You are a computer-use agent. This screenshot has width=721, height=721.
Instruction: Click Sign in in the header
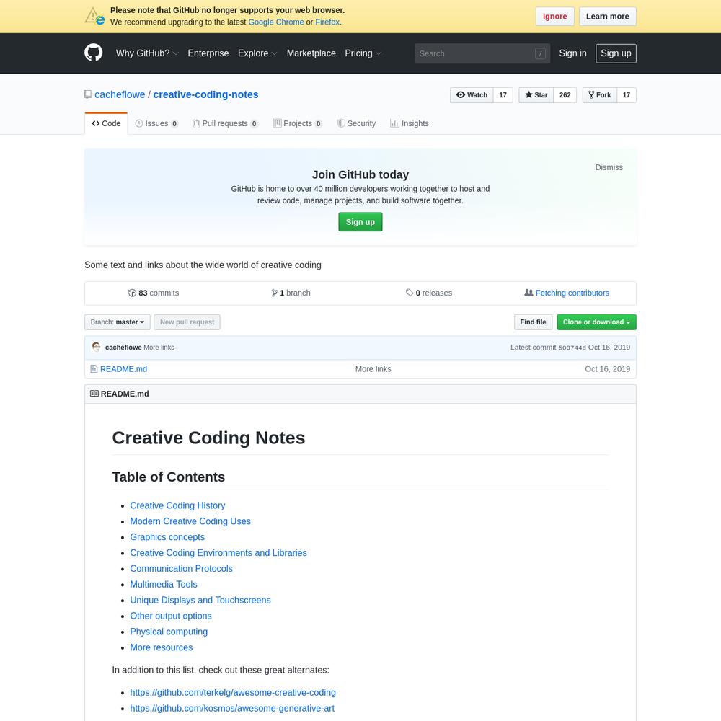[x=572, y=53]
